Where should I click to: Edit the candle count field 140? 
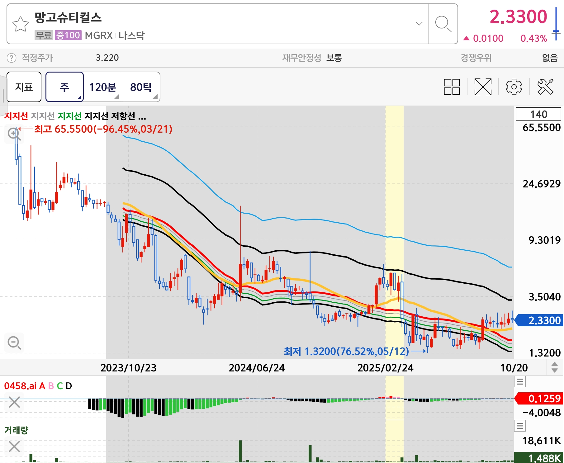pos(538,114)
